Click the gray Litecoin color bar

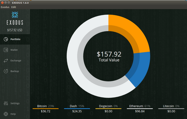(x=171, y=109)
